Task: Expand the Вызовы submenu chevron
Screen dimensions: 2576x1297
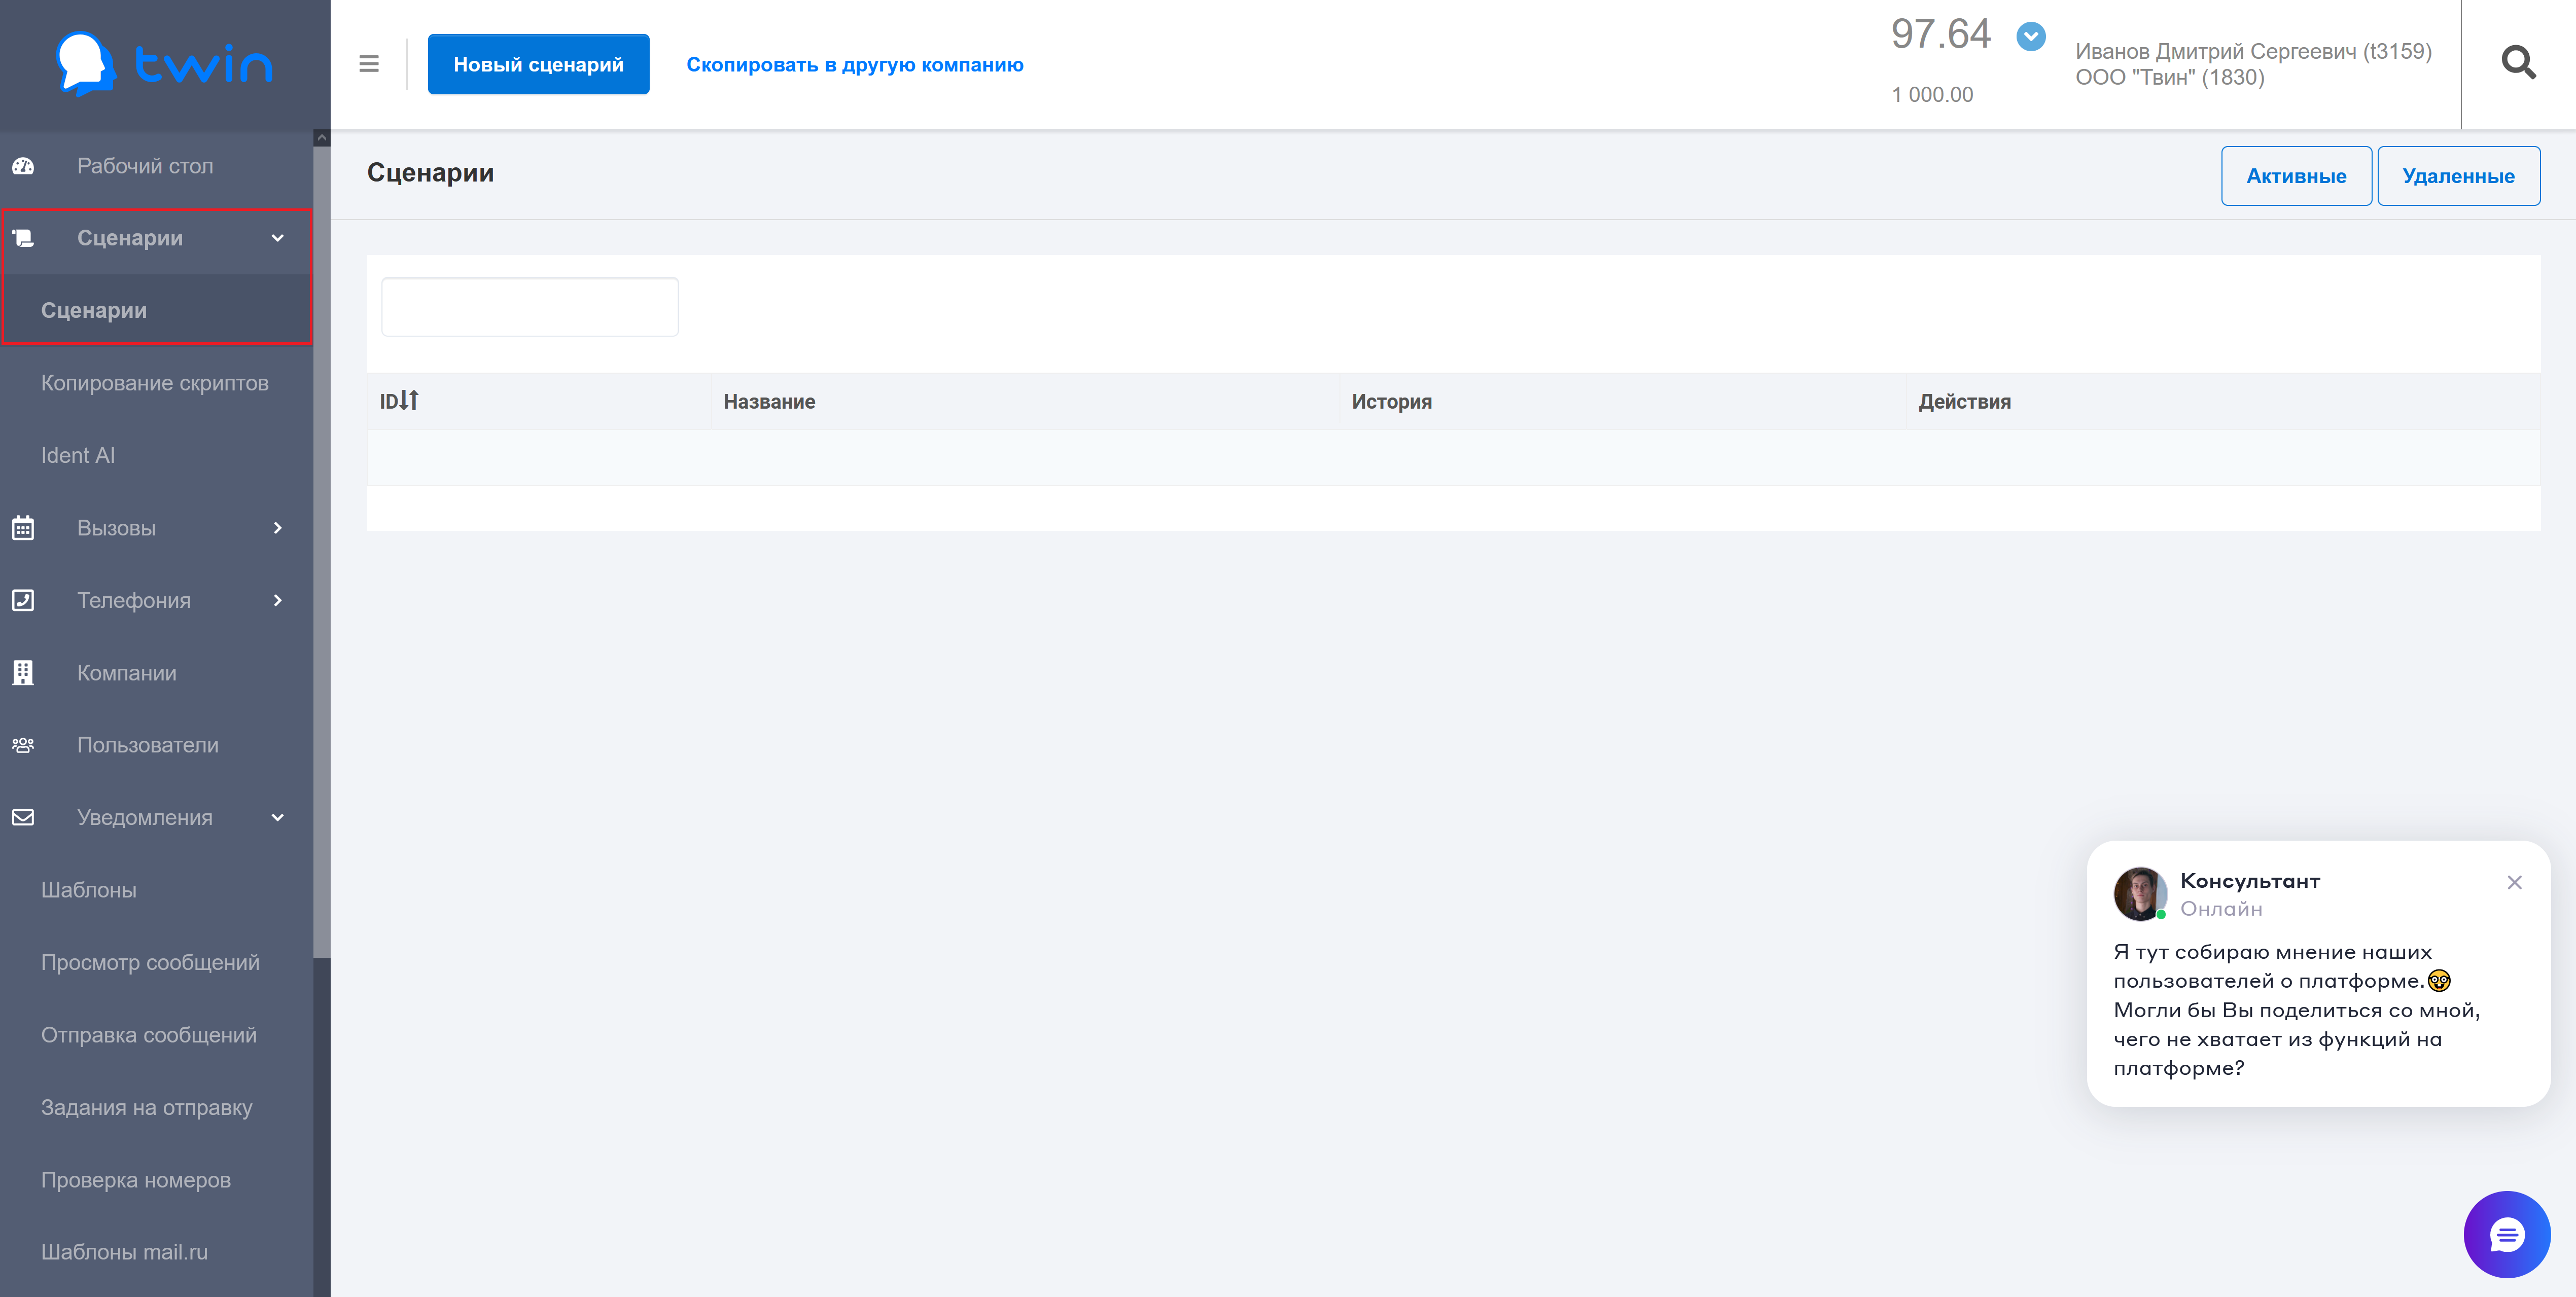Action: pos(278,528)
